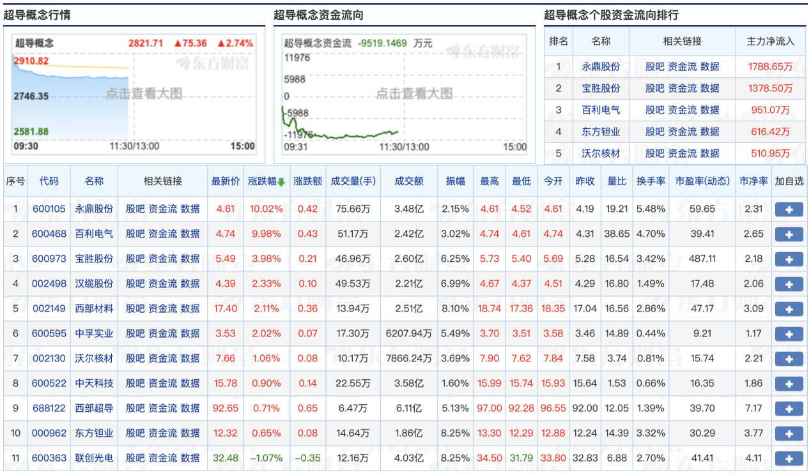
Task: Sort table by 成交额 column header
Action: point(409,181)
